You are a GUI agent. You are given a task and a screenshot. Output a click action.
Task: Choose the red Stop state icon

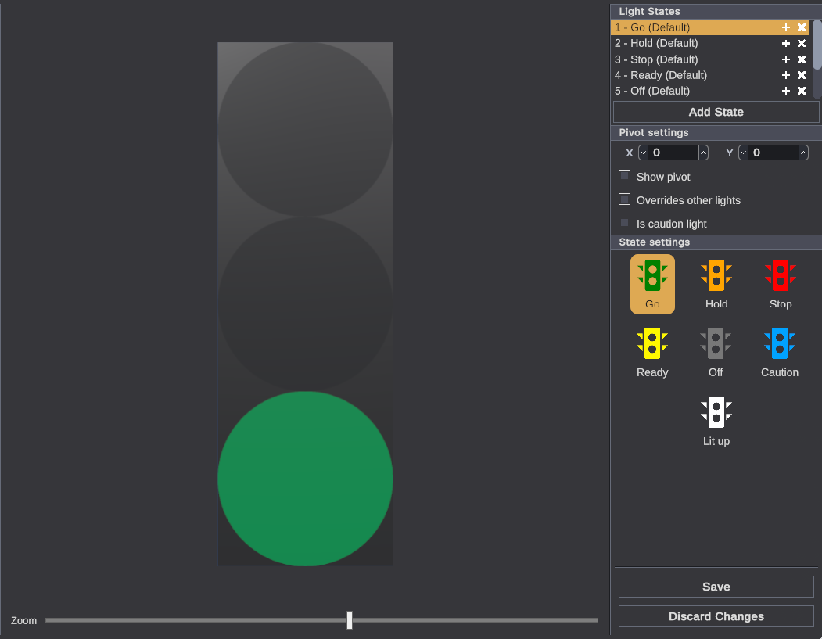[780, 276]
